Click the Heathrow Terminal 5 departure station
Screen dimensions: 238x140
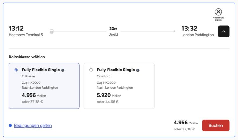[x=26, y=35]
